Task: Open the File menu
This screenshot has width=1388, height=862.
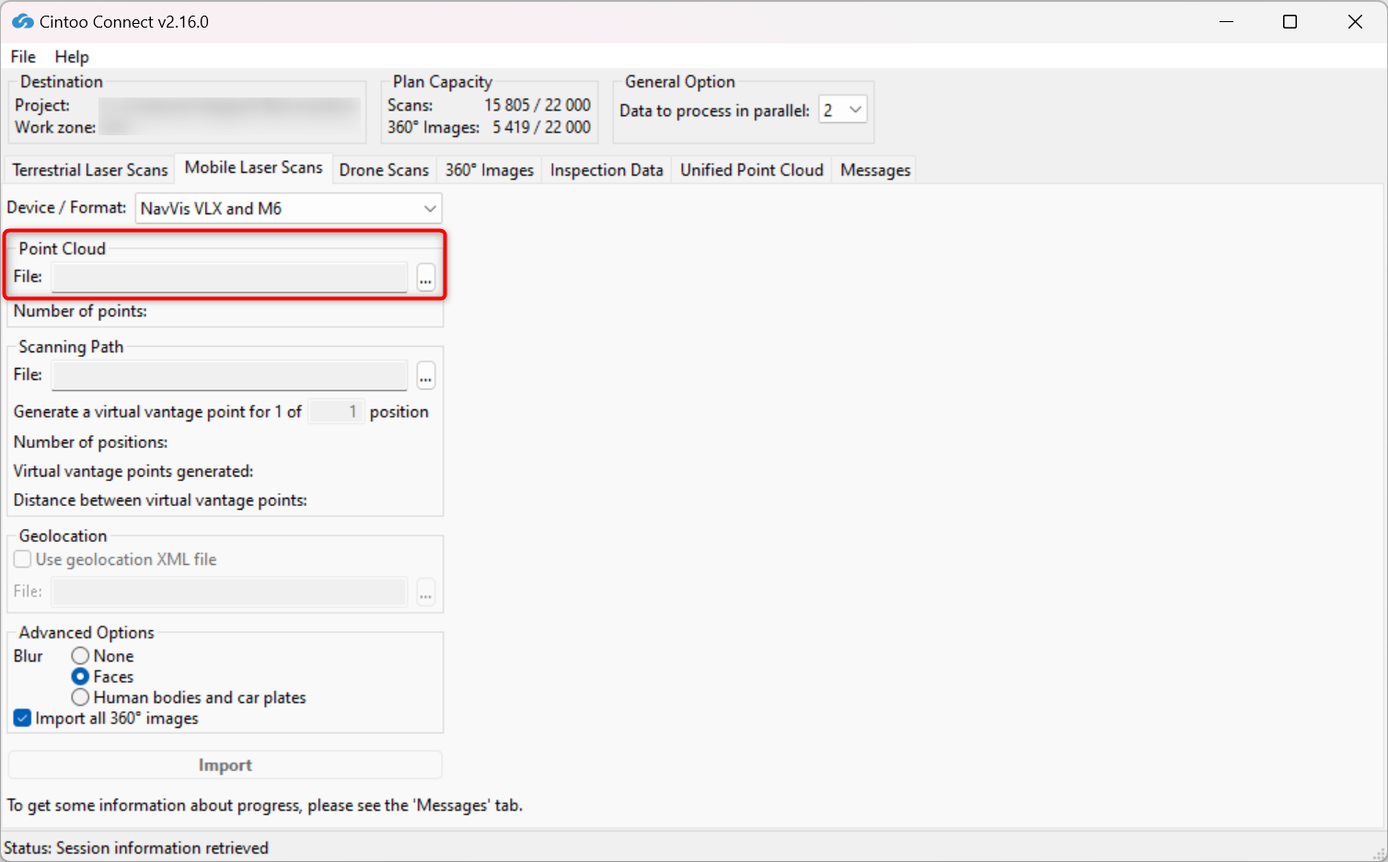Action: (23, 57)
